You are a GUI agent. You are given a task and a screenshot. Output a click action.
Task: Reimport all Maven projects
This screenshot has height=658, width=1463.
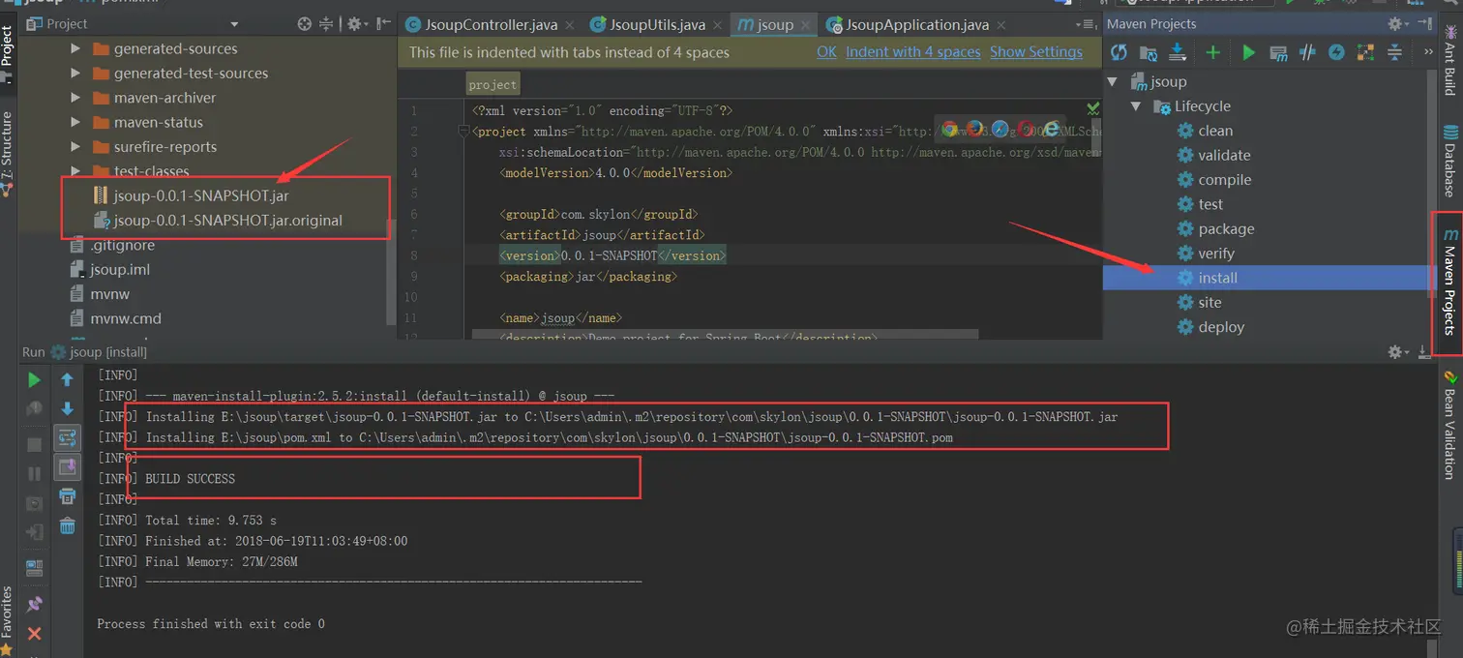click(1119, 52)
